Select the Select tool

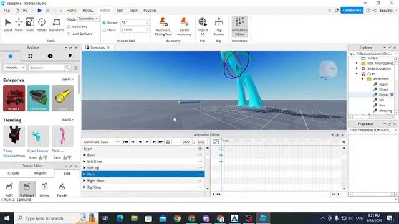coord(7,25)
